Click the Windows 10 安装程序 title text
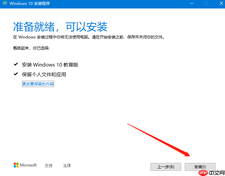 [x=30, y=3]
